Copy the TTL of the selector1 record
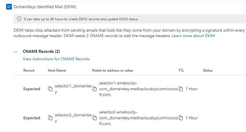Image resolution: width=246 pixels, height=132 pixels. pos(181,89)
